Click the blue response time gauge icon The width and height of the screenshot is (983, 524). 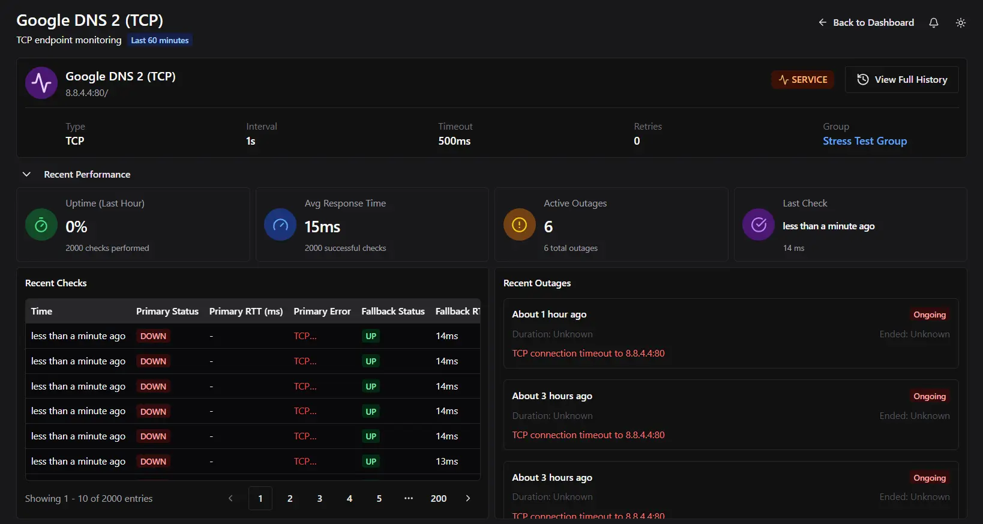click(x=280, y=225)
